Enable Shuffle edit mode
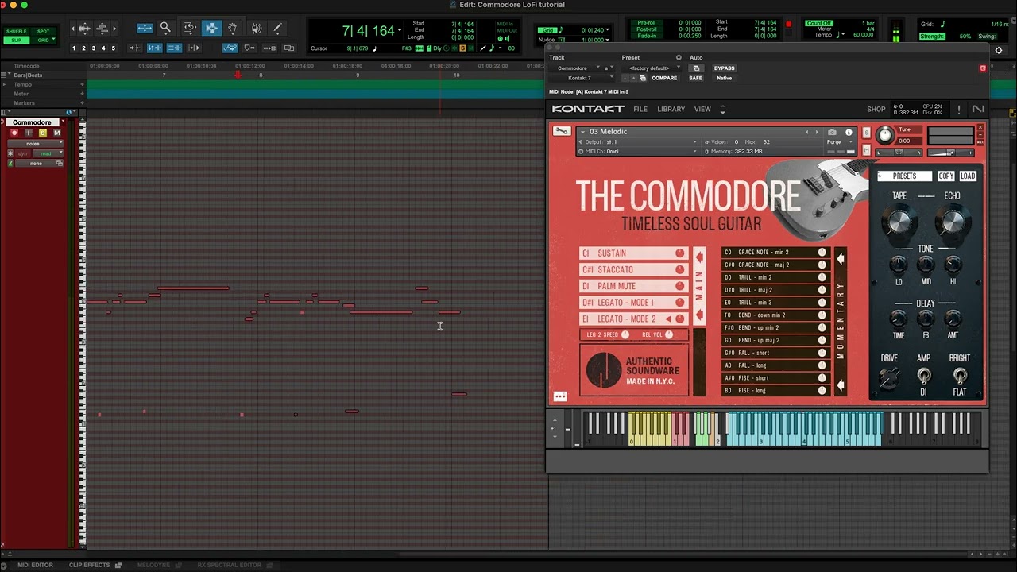Screen dimensions: 1017x572 tap(17, 32)
